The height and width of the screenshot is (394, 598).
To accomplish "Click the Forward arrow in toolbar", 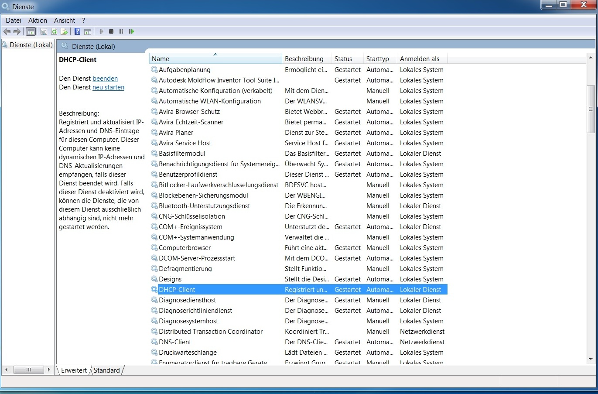I will click(17, 31).
